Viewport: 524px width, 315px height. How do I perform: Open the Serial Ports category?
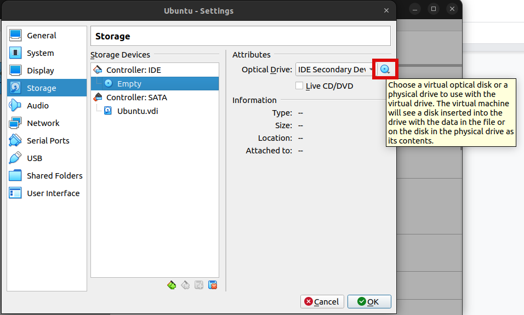pyautogui.click(x=47, y=141)
